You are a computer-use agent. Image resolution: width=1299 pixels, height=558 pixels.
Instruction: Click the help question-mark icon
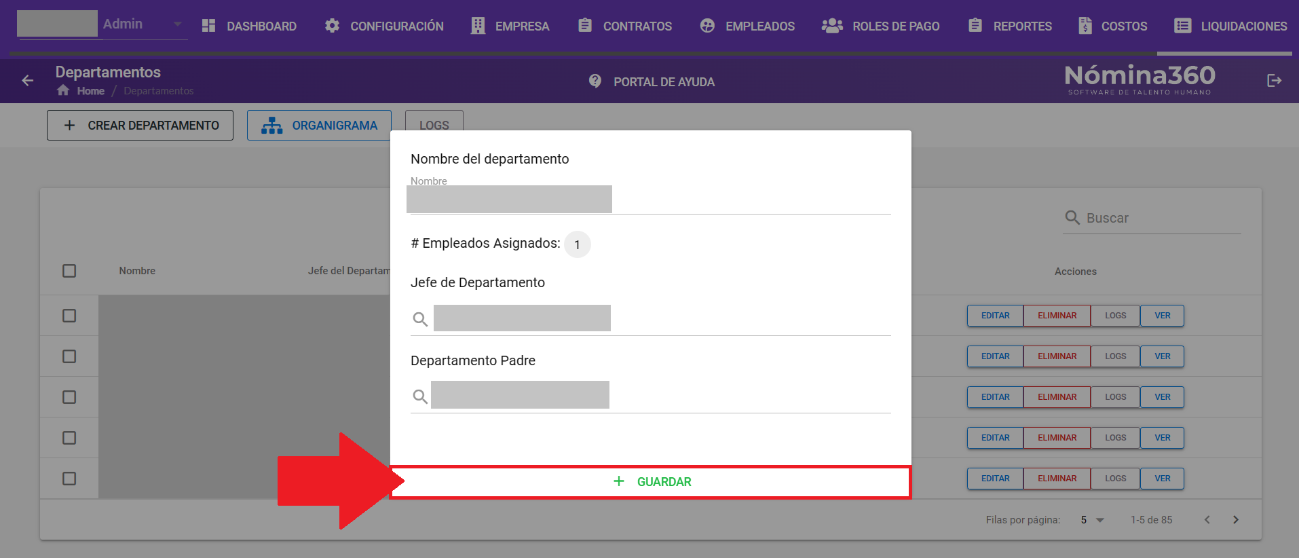(x=595, y=81)
